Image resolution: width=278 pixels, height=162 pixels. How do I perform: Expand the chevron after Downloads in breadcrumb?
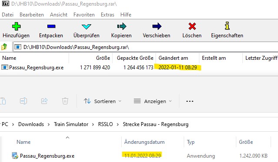49,124
